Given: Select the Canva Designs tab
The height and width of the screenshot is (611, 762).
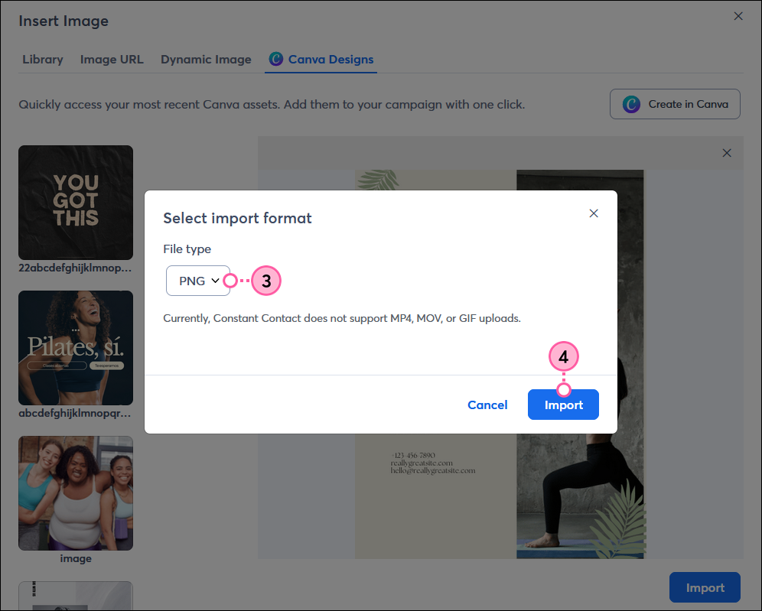Looking at the screenshot, I should 321,59.
